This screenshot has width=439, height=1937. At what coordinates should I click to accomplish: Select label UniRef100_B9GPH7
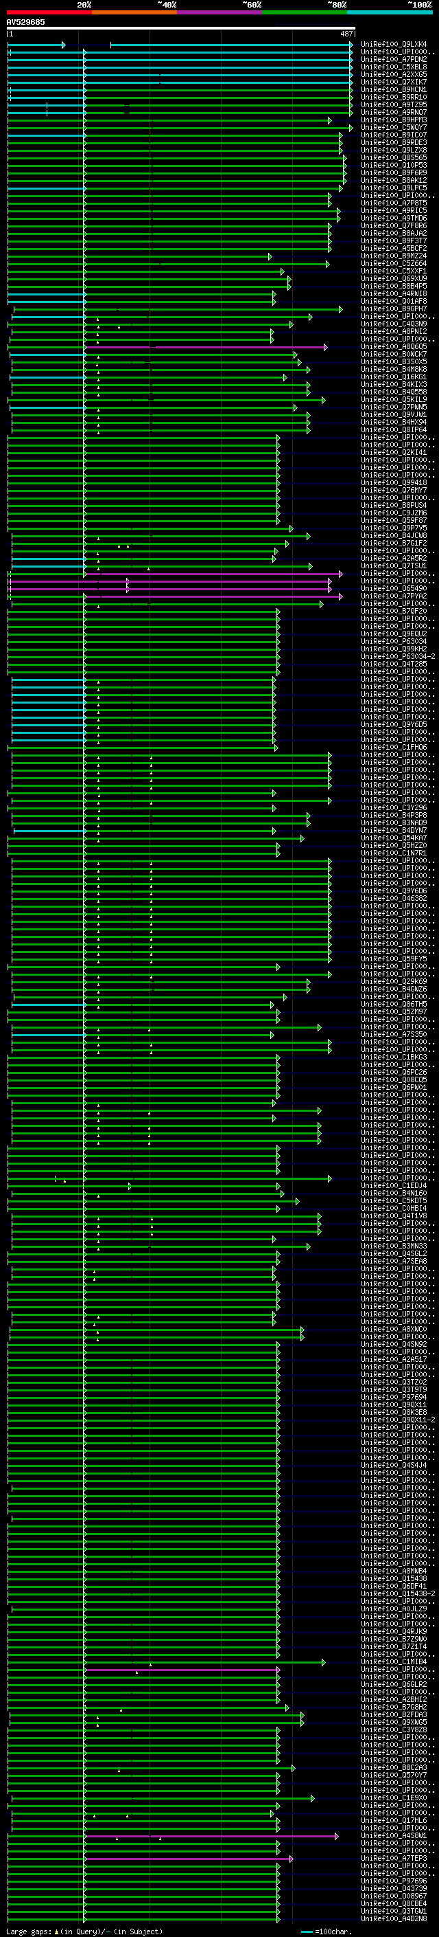coord(394,309)
